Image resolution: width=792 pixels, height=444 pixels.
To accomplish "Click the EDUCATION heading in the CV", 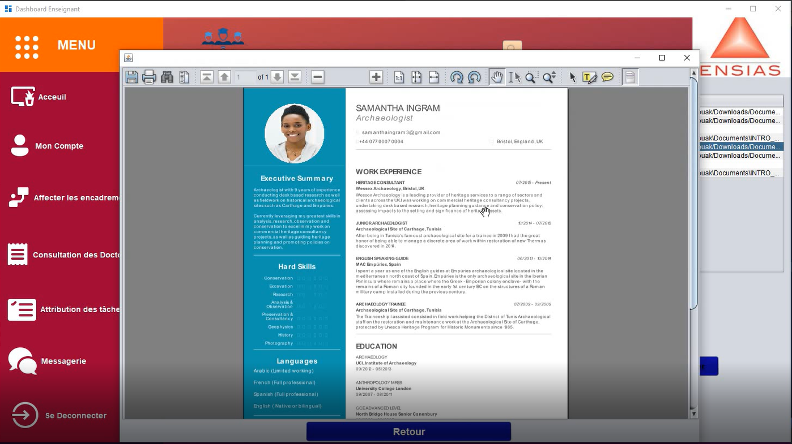I will coord(376,346).
